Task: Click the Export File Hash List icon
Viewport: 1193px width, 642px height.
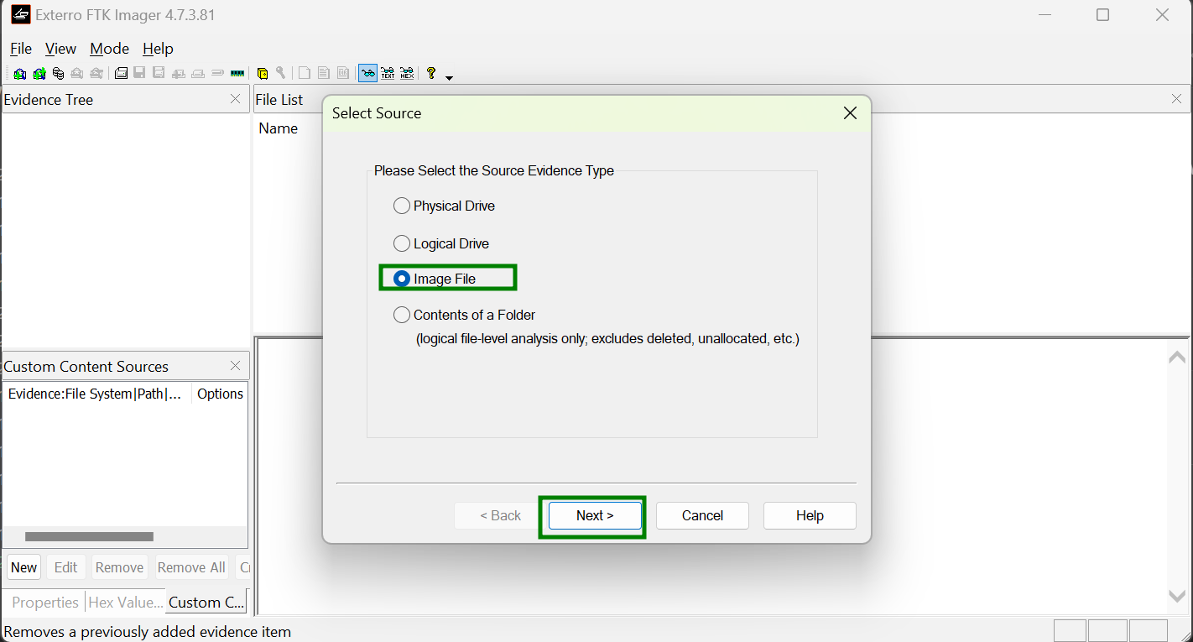Action: click(324, 74)
